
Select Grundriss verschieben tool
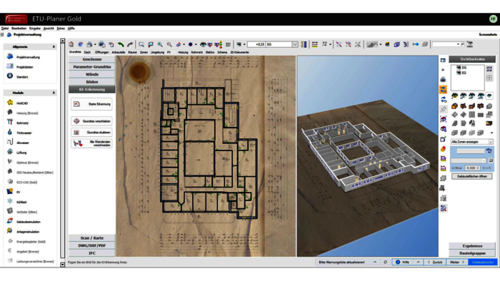tap(91, 121)
